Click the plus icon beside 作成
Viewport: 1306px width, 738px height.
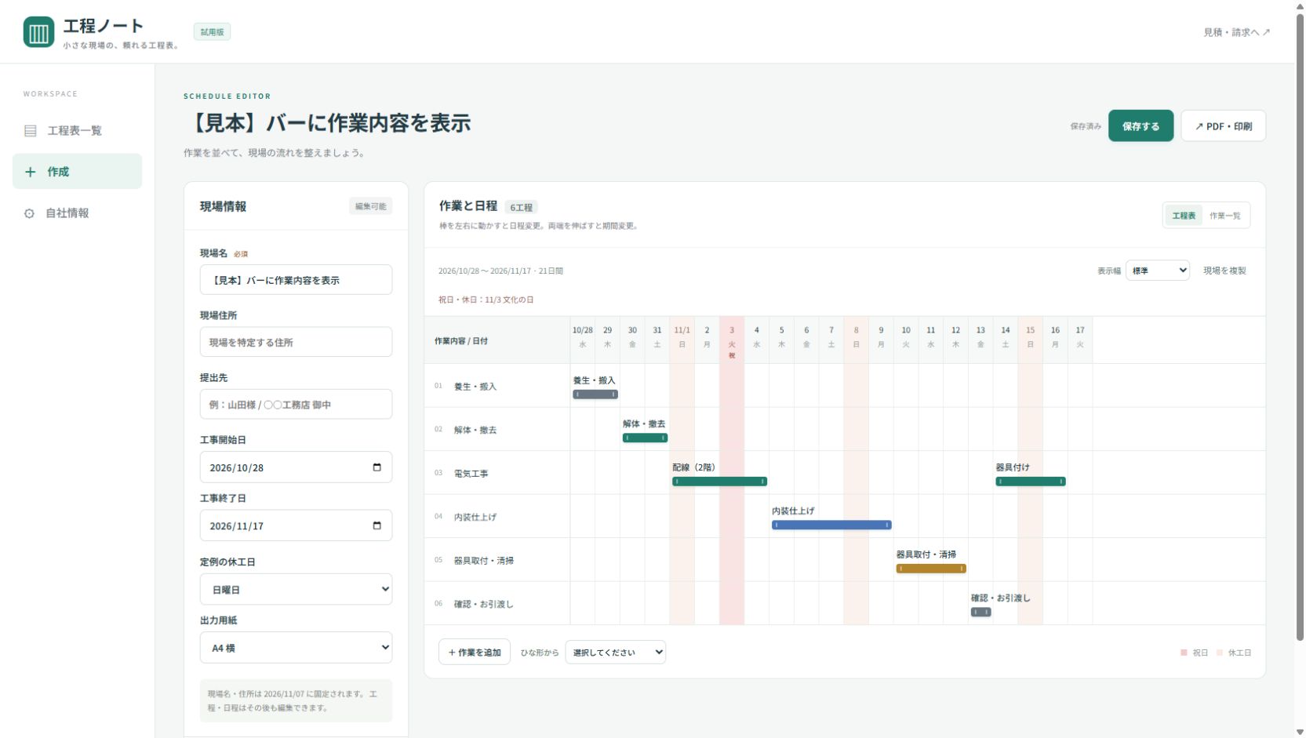(31, 172)
